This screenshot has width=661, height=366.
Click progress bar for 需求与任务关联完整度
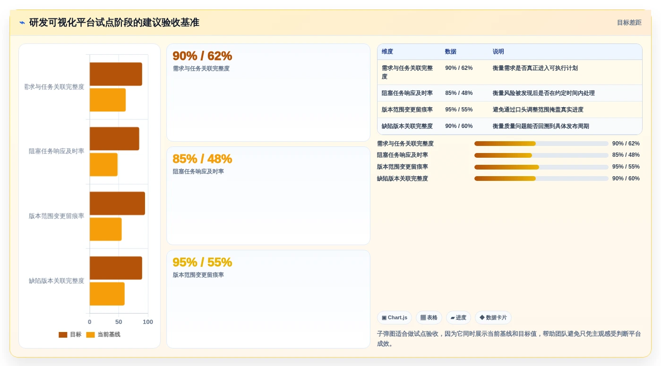pos(541,144)
